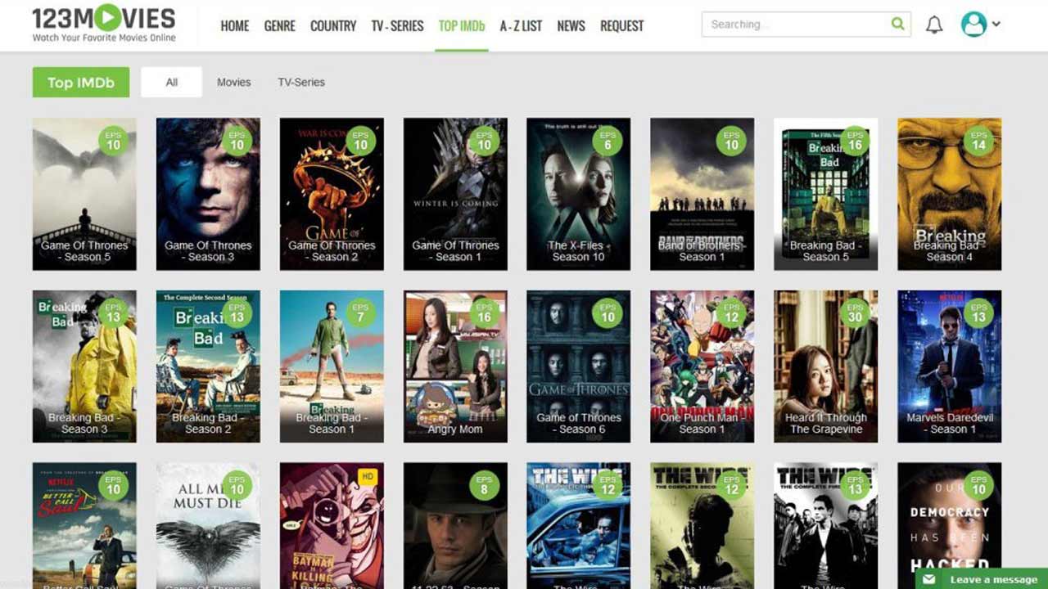The height and width of the screenshot is (589, 1048).
Task: Open Breaking Bad Season 2 poster
Action: [208, 366]
